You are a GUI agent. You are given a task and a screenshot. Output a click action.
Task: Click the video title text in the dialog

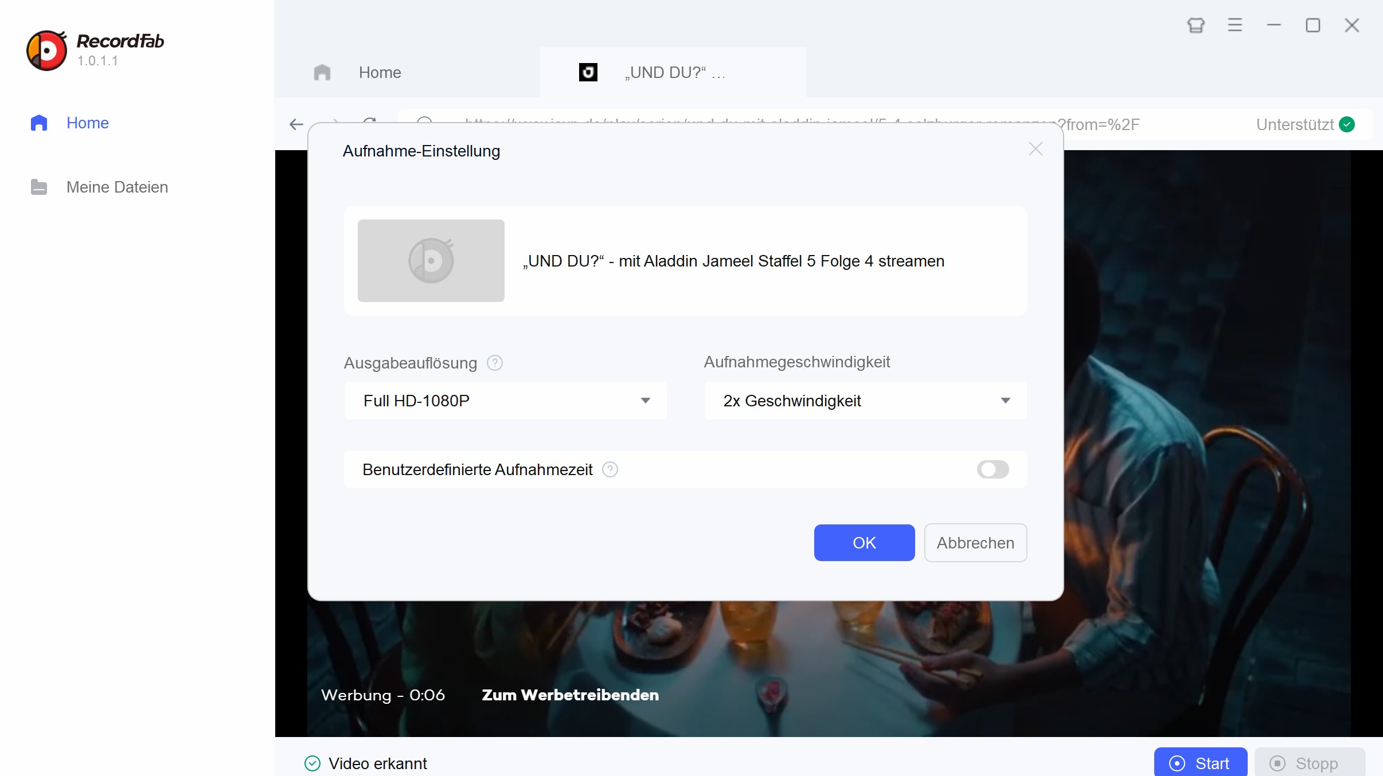733,261
